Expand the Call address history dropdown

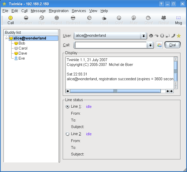click(150, 45)
